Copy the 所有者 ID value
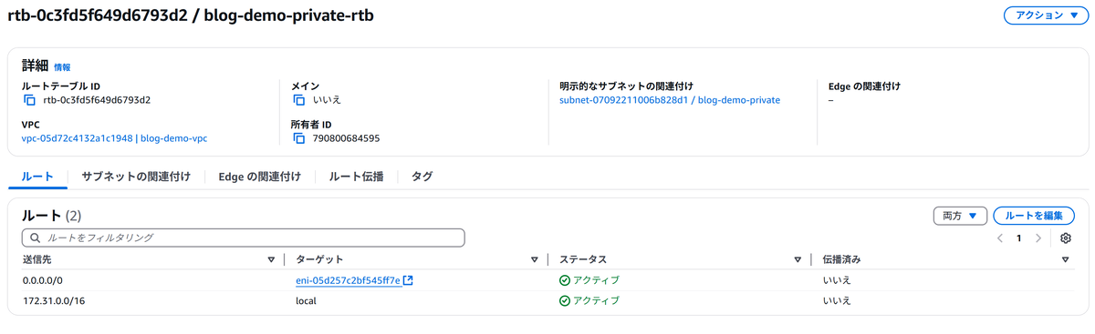Viewport: 1095px width, 334px height. pyautogui.click(x=298, y=138)
